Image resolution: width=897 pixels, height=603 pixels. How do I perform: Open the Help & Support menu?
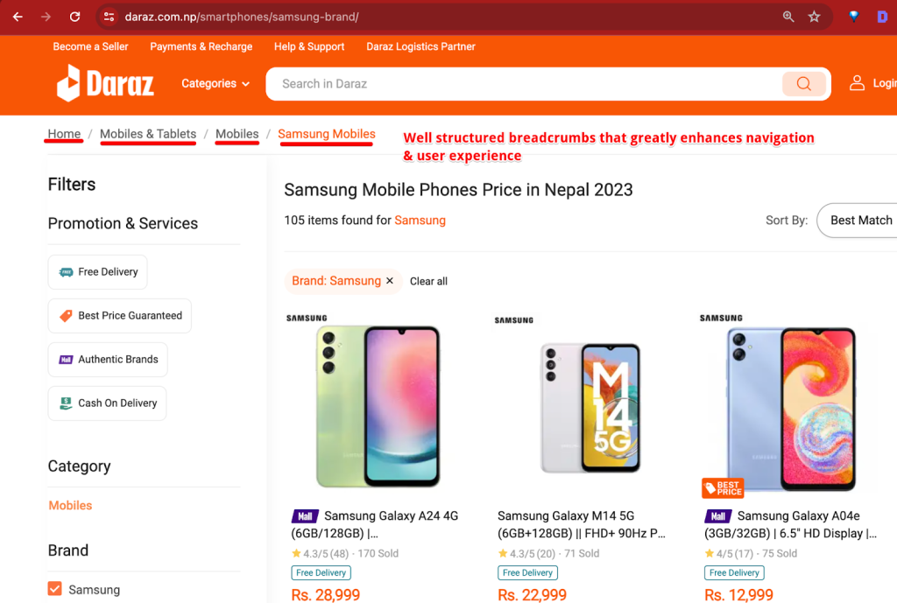point(309,46)
